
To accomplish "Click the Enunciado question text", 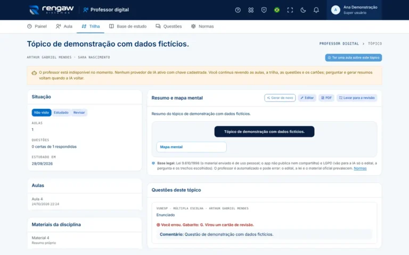I will [166, 215].
